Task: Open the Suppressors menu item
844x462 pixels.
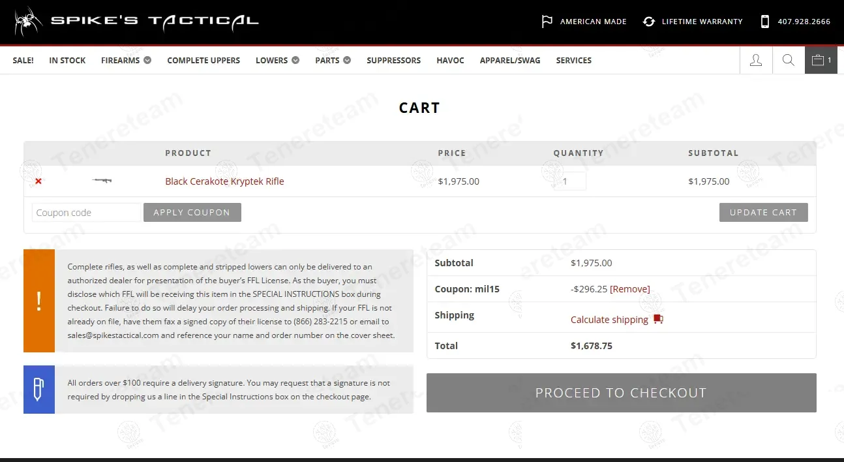Action: (393, 60)
